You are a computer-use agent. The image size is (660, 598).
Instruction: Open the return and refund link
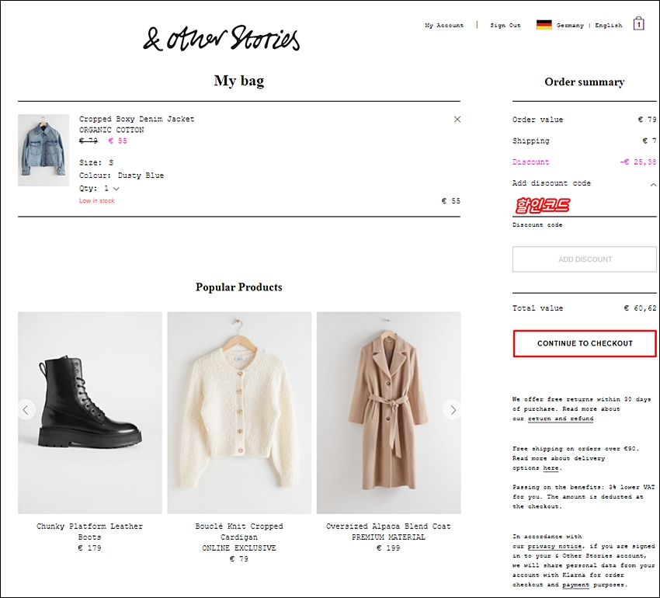(x=561, y=419)
